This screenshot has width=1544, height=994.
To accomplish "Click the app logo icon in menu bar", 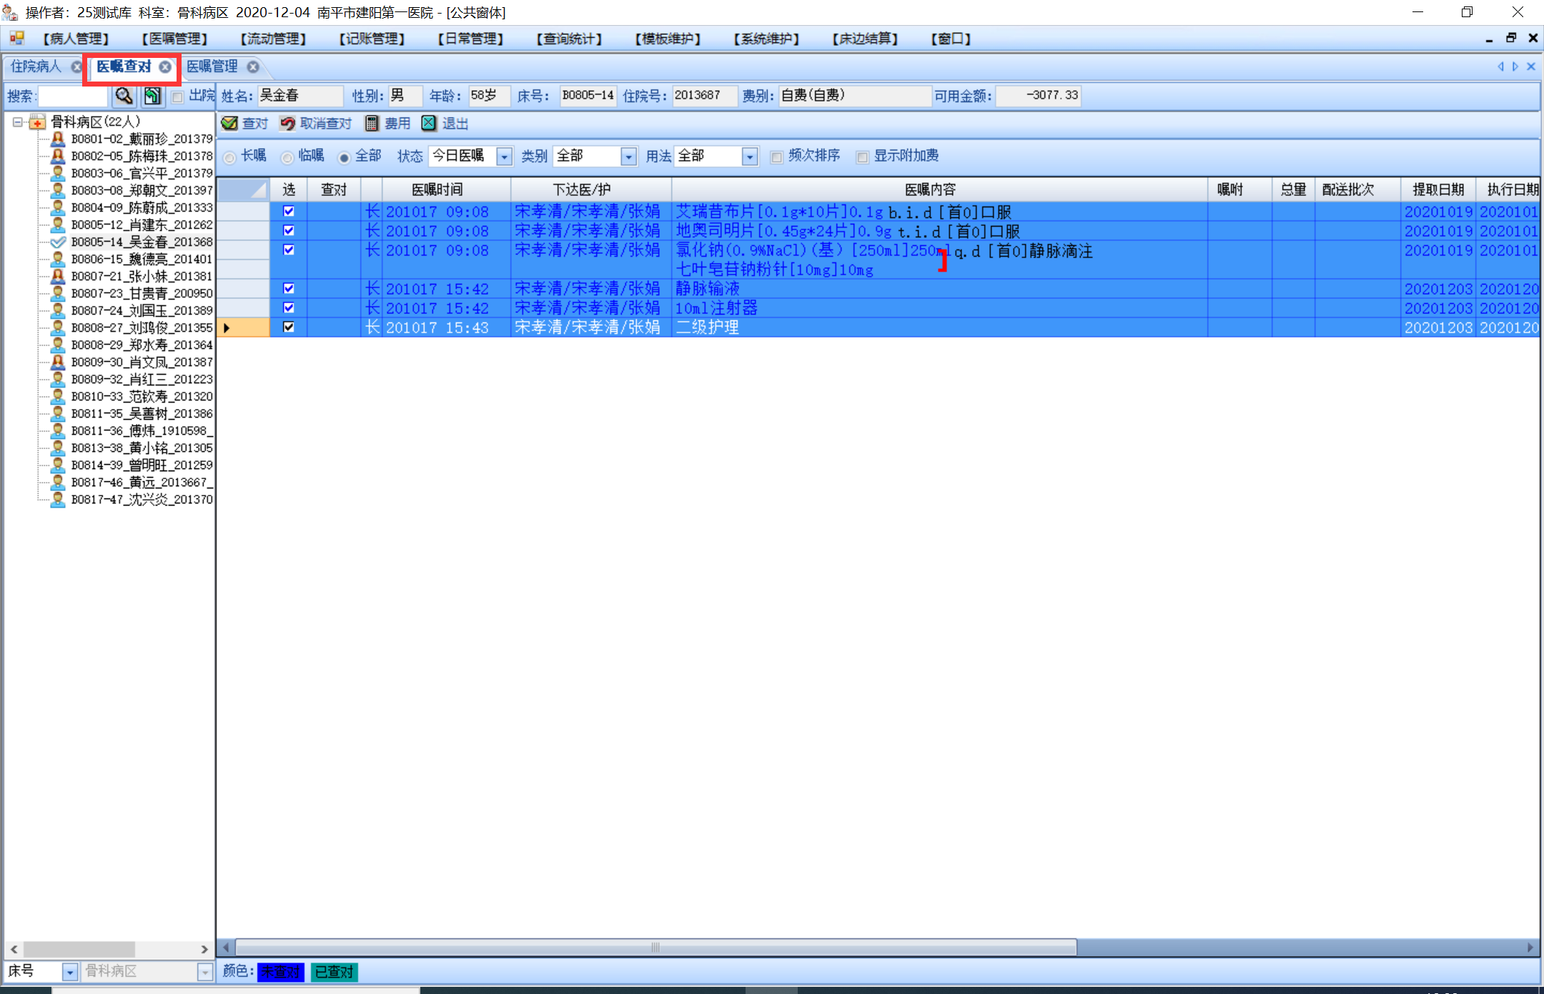I will [x=16, y=38].
